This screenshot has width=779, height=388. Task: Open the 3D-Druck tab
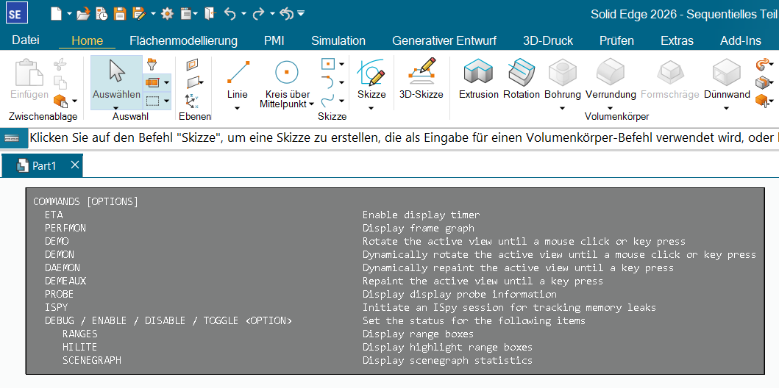click(548, 40)
